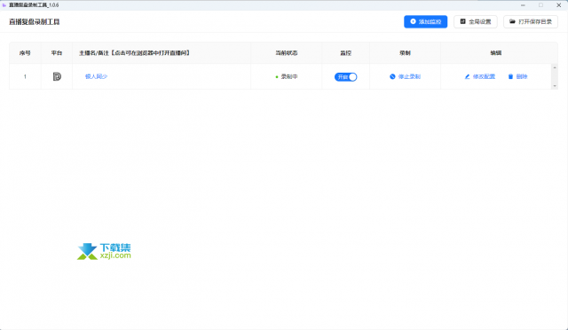Minimize the recording tool window

pos(523,5)
